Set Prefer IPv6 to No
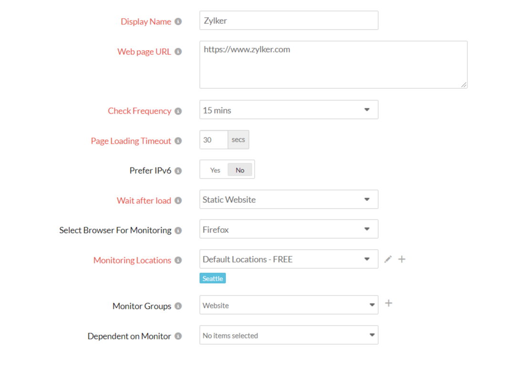 pyautogui.click(x=240, y=170)
